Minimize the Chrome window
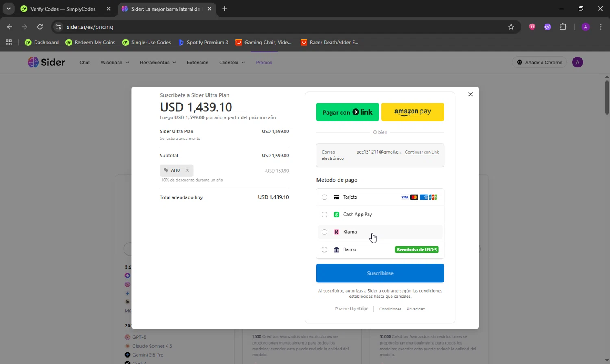The height and width of the screenshot is (364, 610). (561, 9)
